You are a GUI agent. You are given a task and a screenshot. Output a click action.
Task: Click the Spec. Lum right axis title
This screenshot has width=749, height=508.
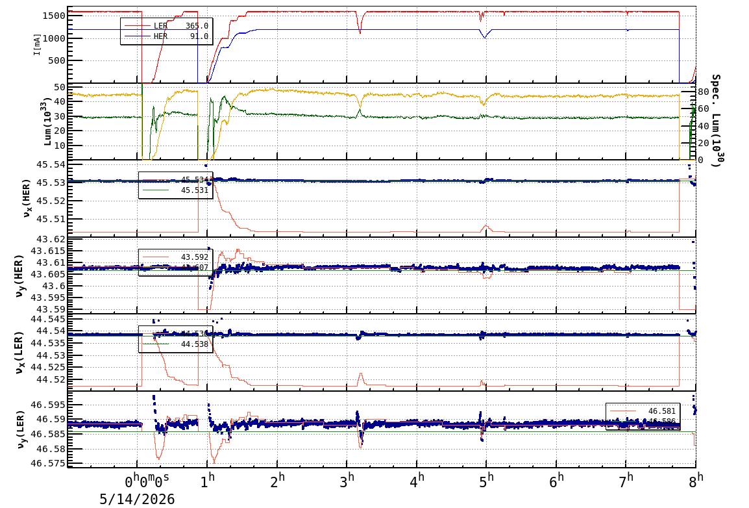coord(715,120)
